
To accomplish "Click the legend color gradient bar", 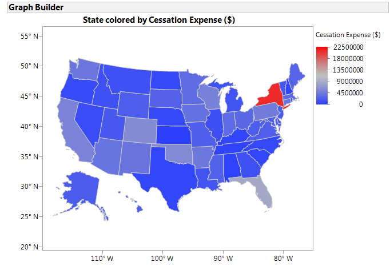I will [x=323, y=75].
